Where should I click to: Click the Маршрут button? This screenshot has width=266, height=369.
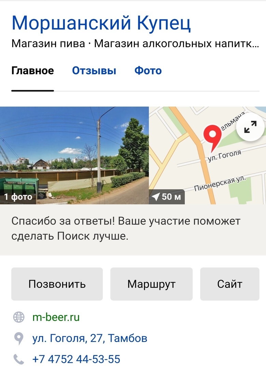[x=152, y=284]
